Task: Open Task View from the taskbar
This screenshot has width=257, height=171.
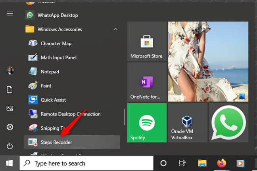Action: point(182,163)
